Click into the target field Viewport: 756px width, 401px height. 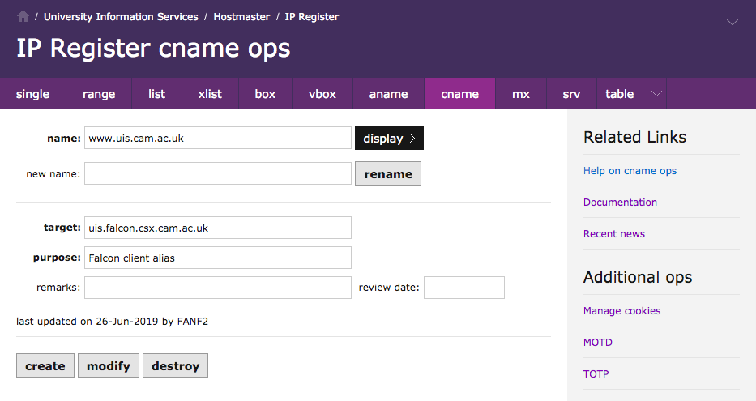coord(217,228)
